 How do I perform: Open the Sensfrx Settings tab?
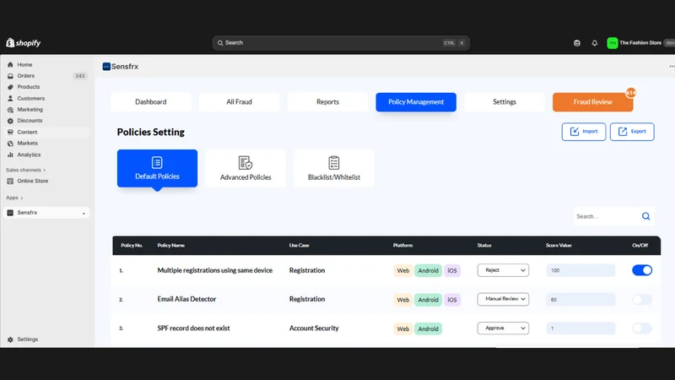(504, 102)
